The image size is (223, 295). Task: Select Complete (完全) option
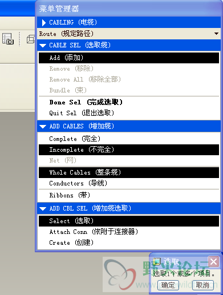click(129, 139)
